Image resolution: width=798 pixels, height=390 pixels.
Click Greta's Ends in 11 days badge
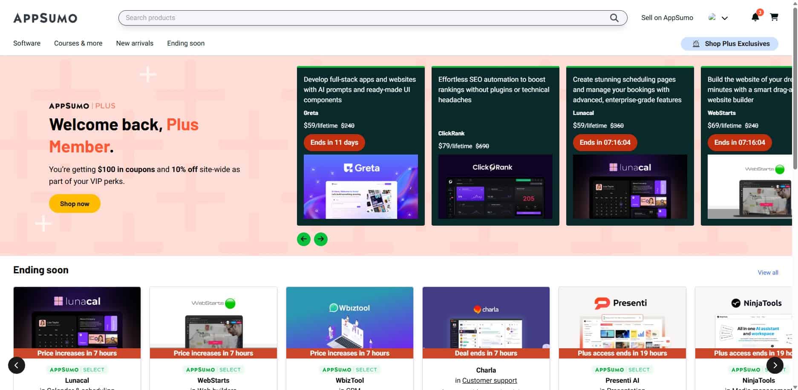point(334,143)
